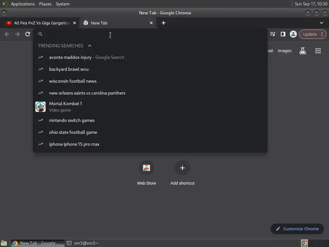Open the media controls icon in toolbar
The width and height of the screenshot is (329, 247).
click(272, 34)
